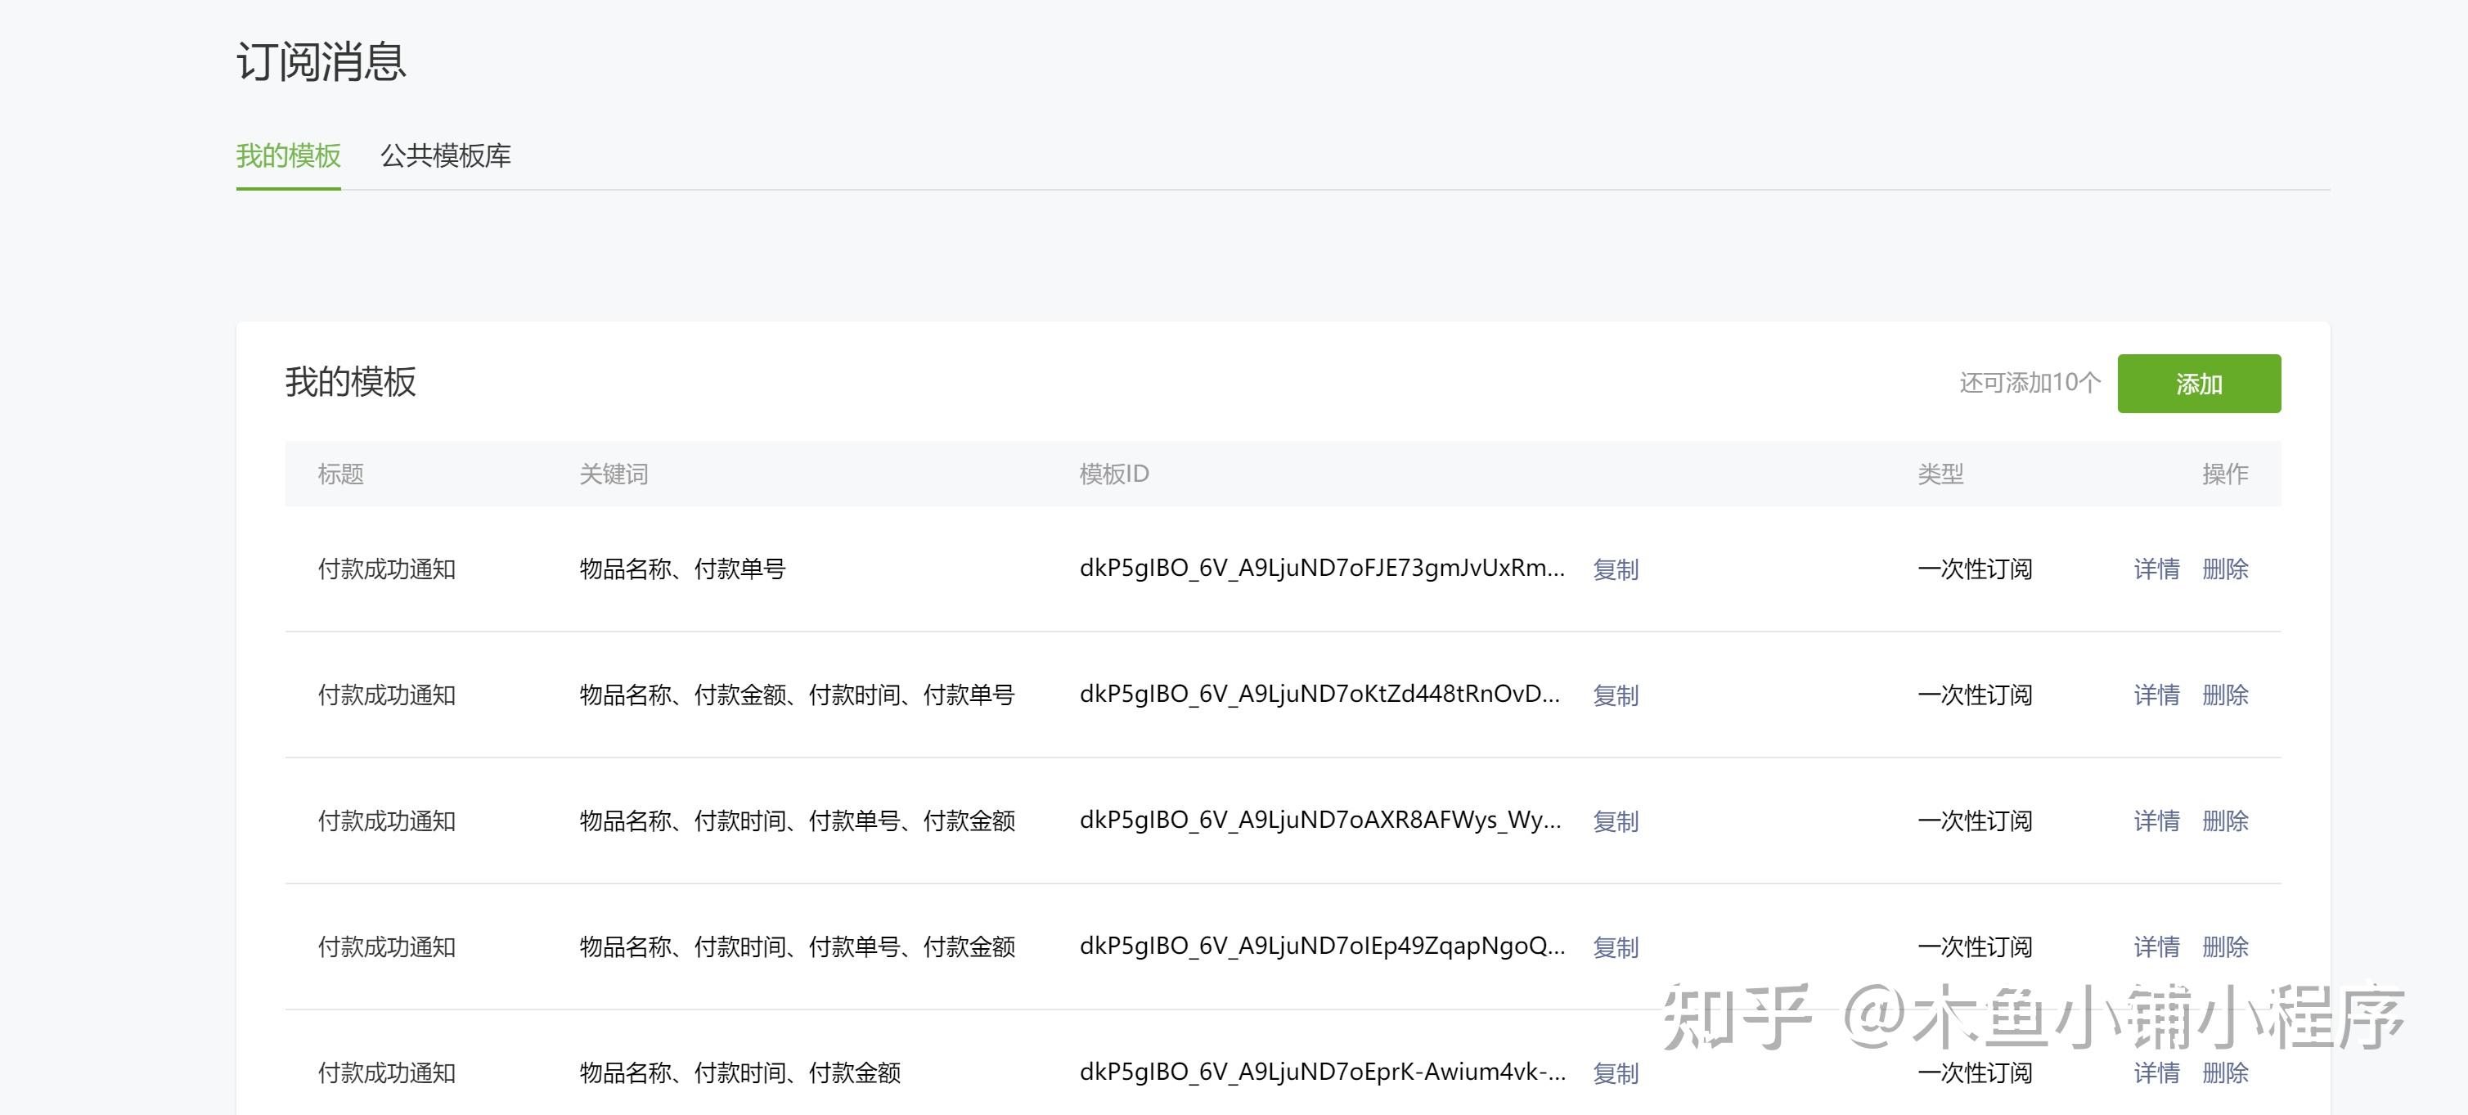The height and width of the screenshot is (1115, 2468).
Task: View 详情 of the third template row
Action: click(2156, 821)
